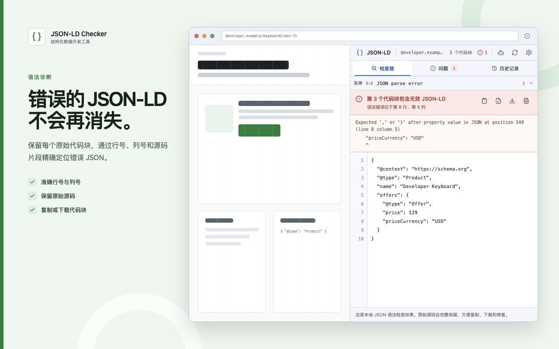Open the 问题 tab
559x349 pixels.
coord(444,68)
